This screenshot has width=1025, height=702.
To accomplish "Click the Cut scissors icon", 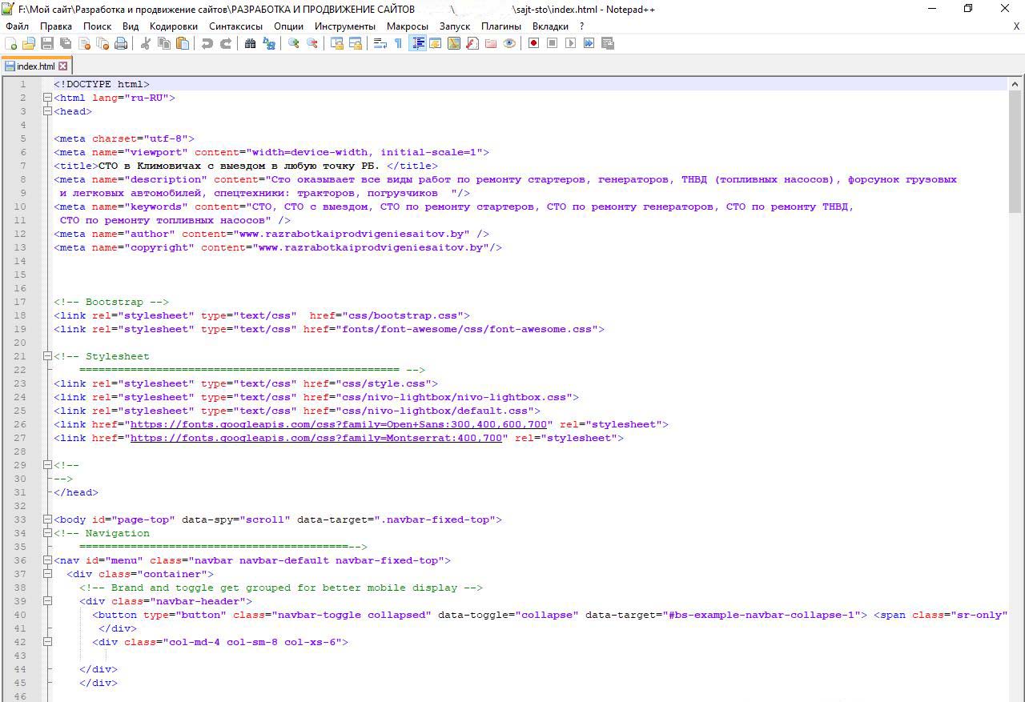I will 146,43.
